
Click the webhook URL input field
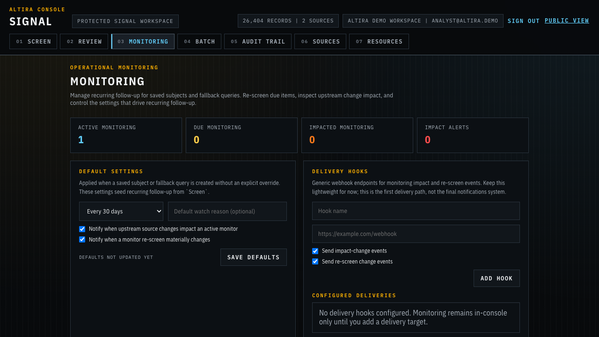click(x=416, y=234)
